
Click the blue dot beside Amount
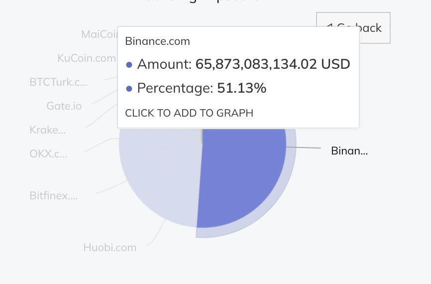pos(129,65)
